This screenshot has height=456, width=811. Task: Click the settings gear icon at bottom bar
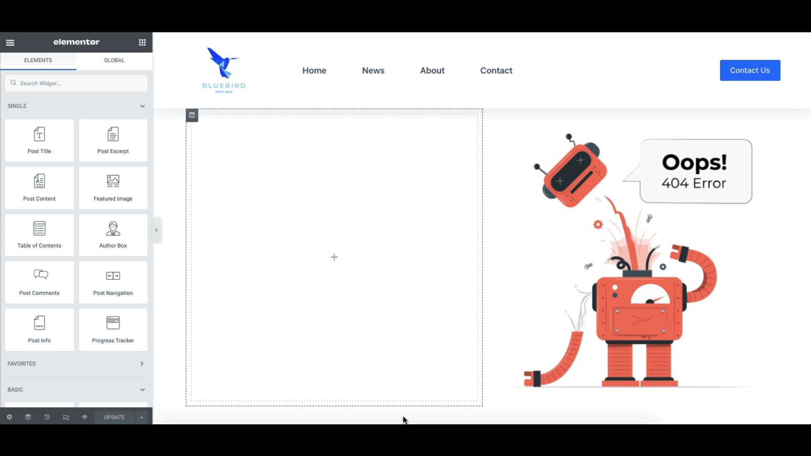(x=9, y=417)
